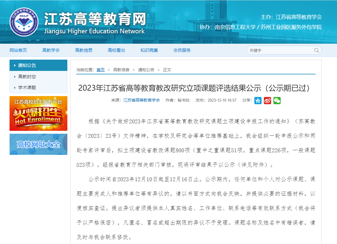
Task: Share via Weibo icon
Action: (x=267, y=100)
